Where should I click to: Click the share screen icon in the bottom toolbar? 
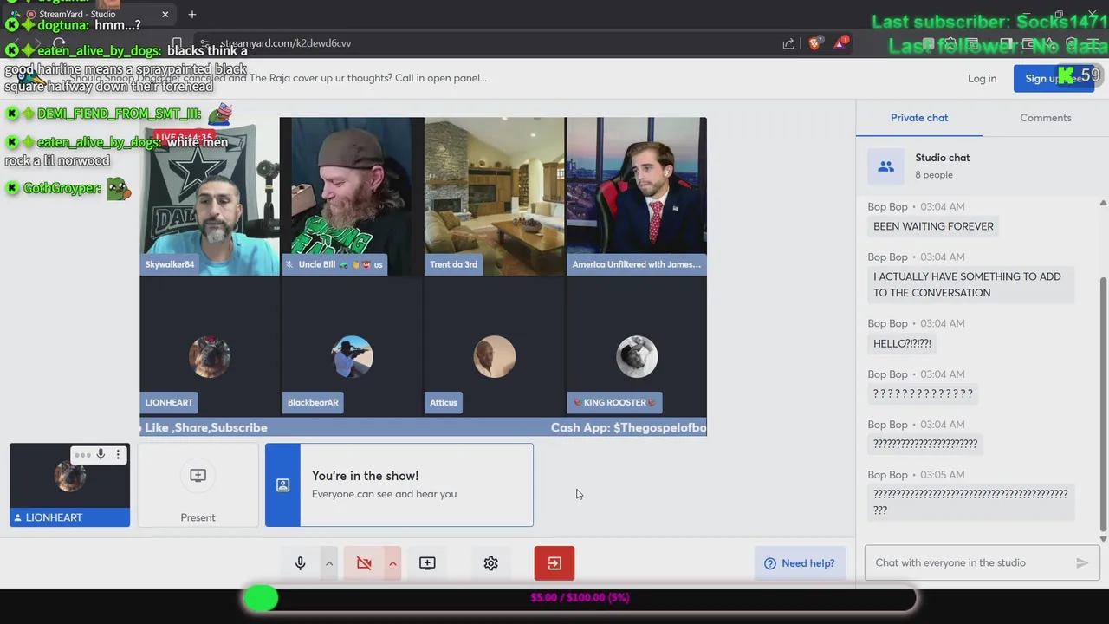[427, 563]
